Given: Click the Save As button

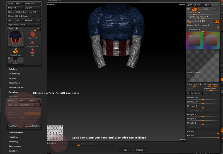Looking at the screenshot, I should [x=32, y=4].
